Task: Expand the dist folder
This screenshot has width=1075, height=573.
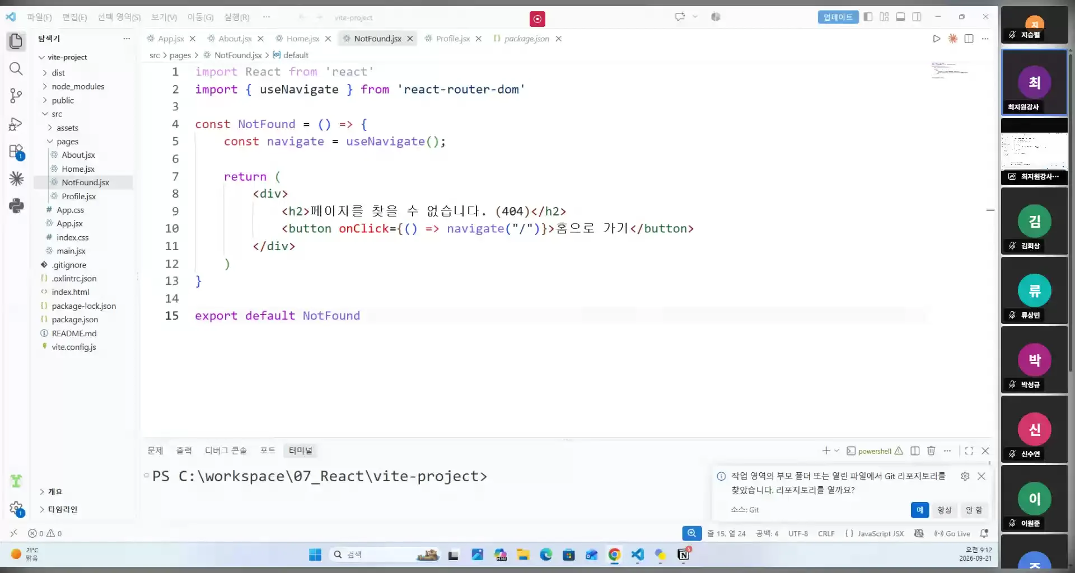Action: 45,73
